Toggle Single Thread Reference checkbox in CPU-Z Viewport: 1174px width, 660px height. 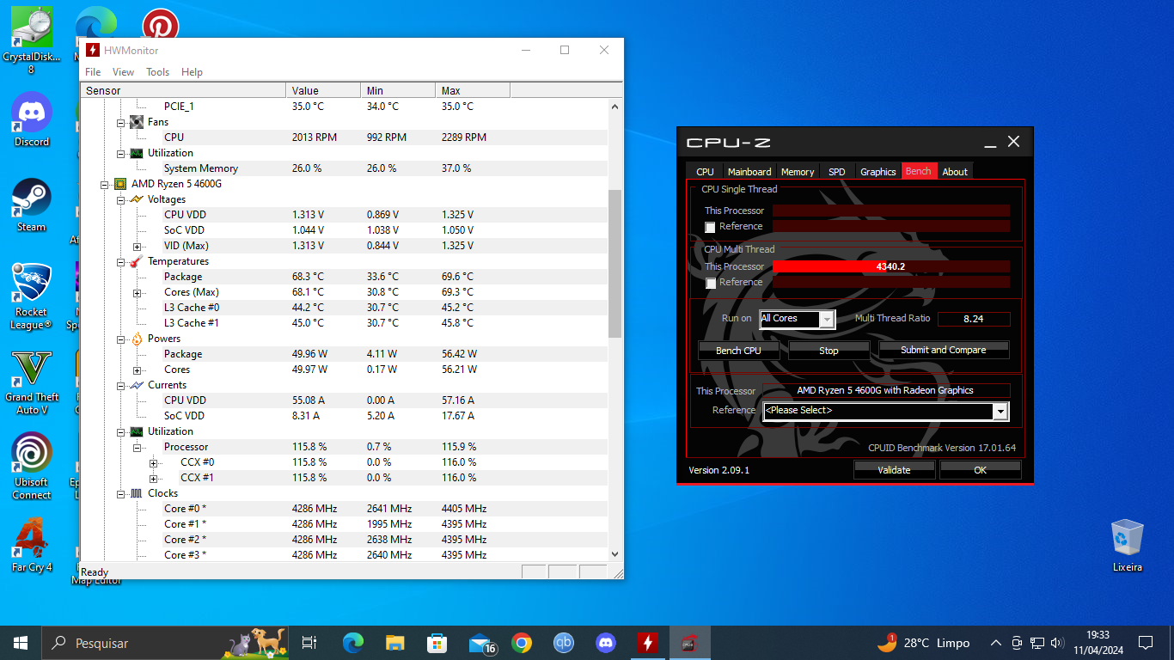[x=710, y=227]
